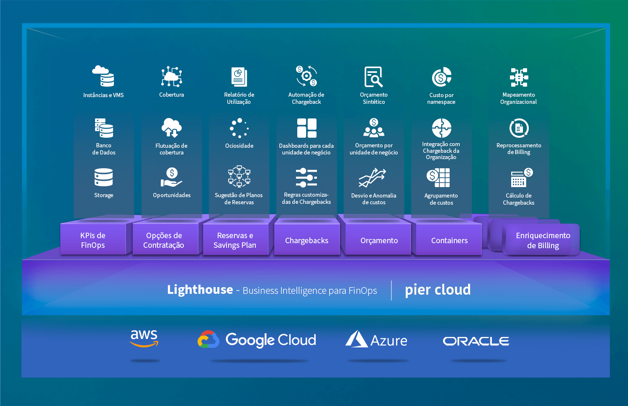Open the KPIs de FinOps block
Viewport: 628px width, 406px height.
pos(93,240)
